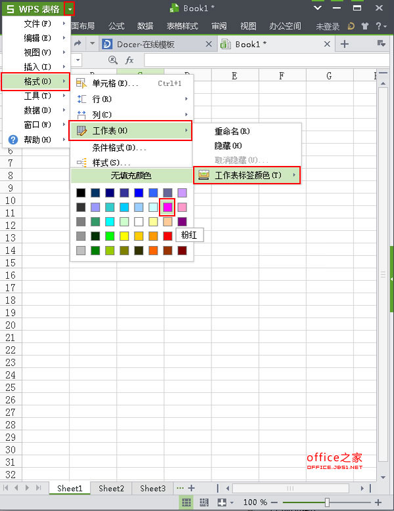
Task: Open the ? help dropdown in title bar
Action: 381,26
